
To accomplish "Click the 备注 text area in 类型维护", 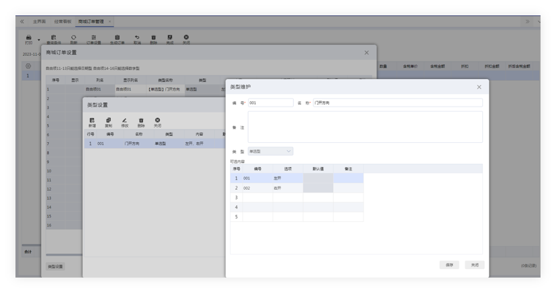I will [x=365, y=127].
